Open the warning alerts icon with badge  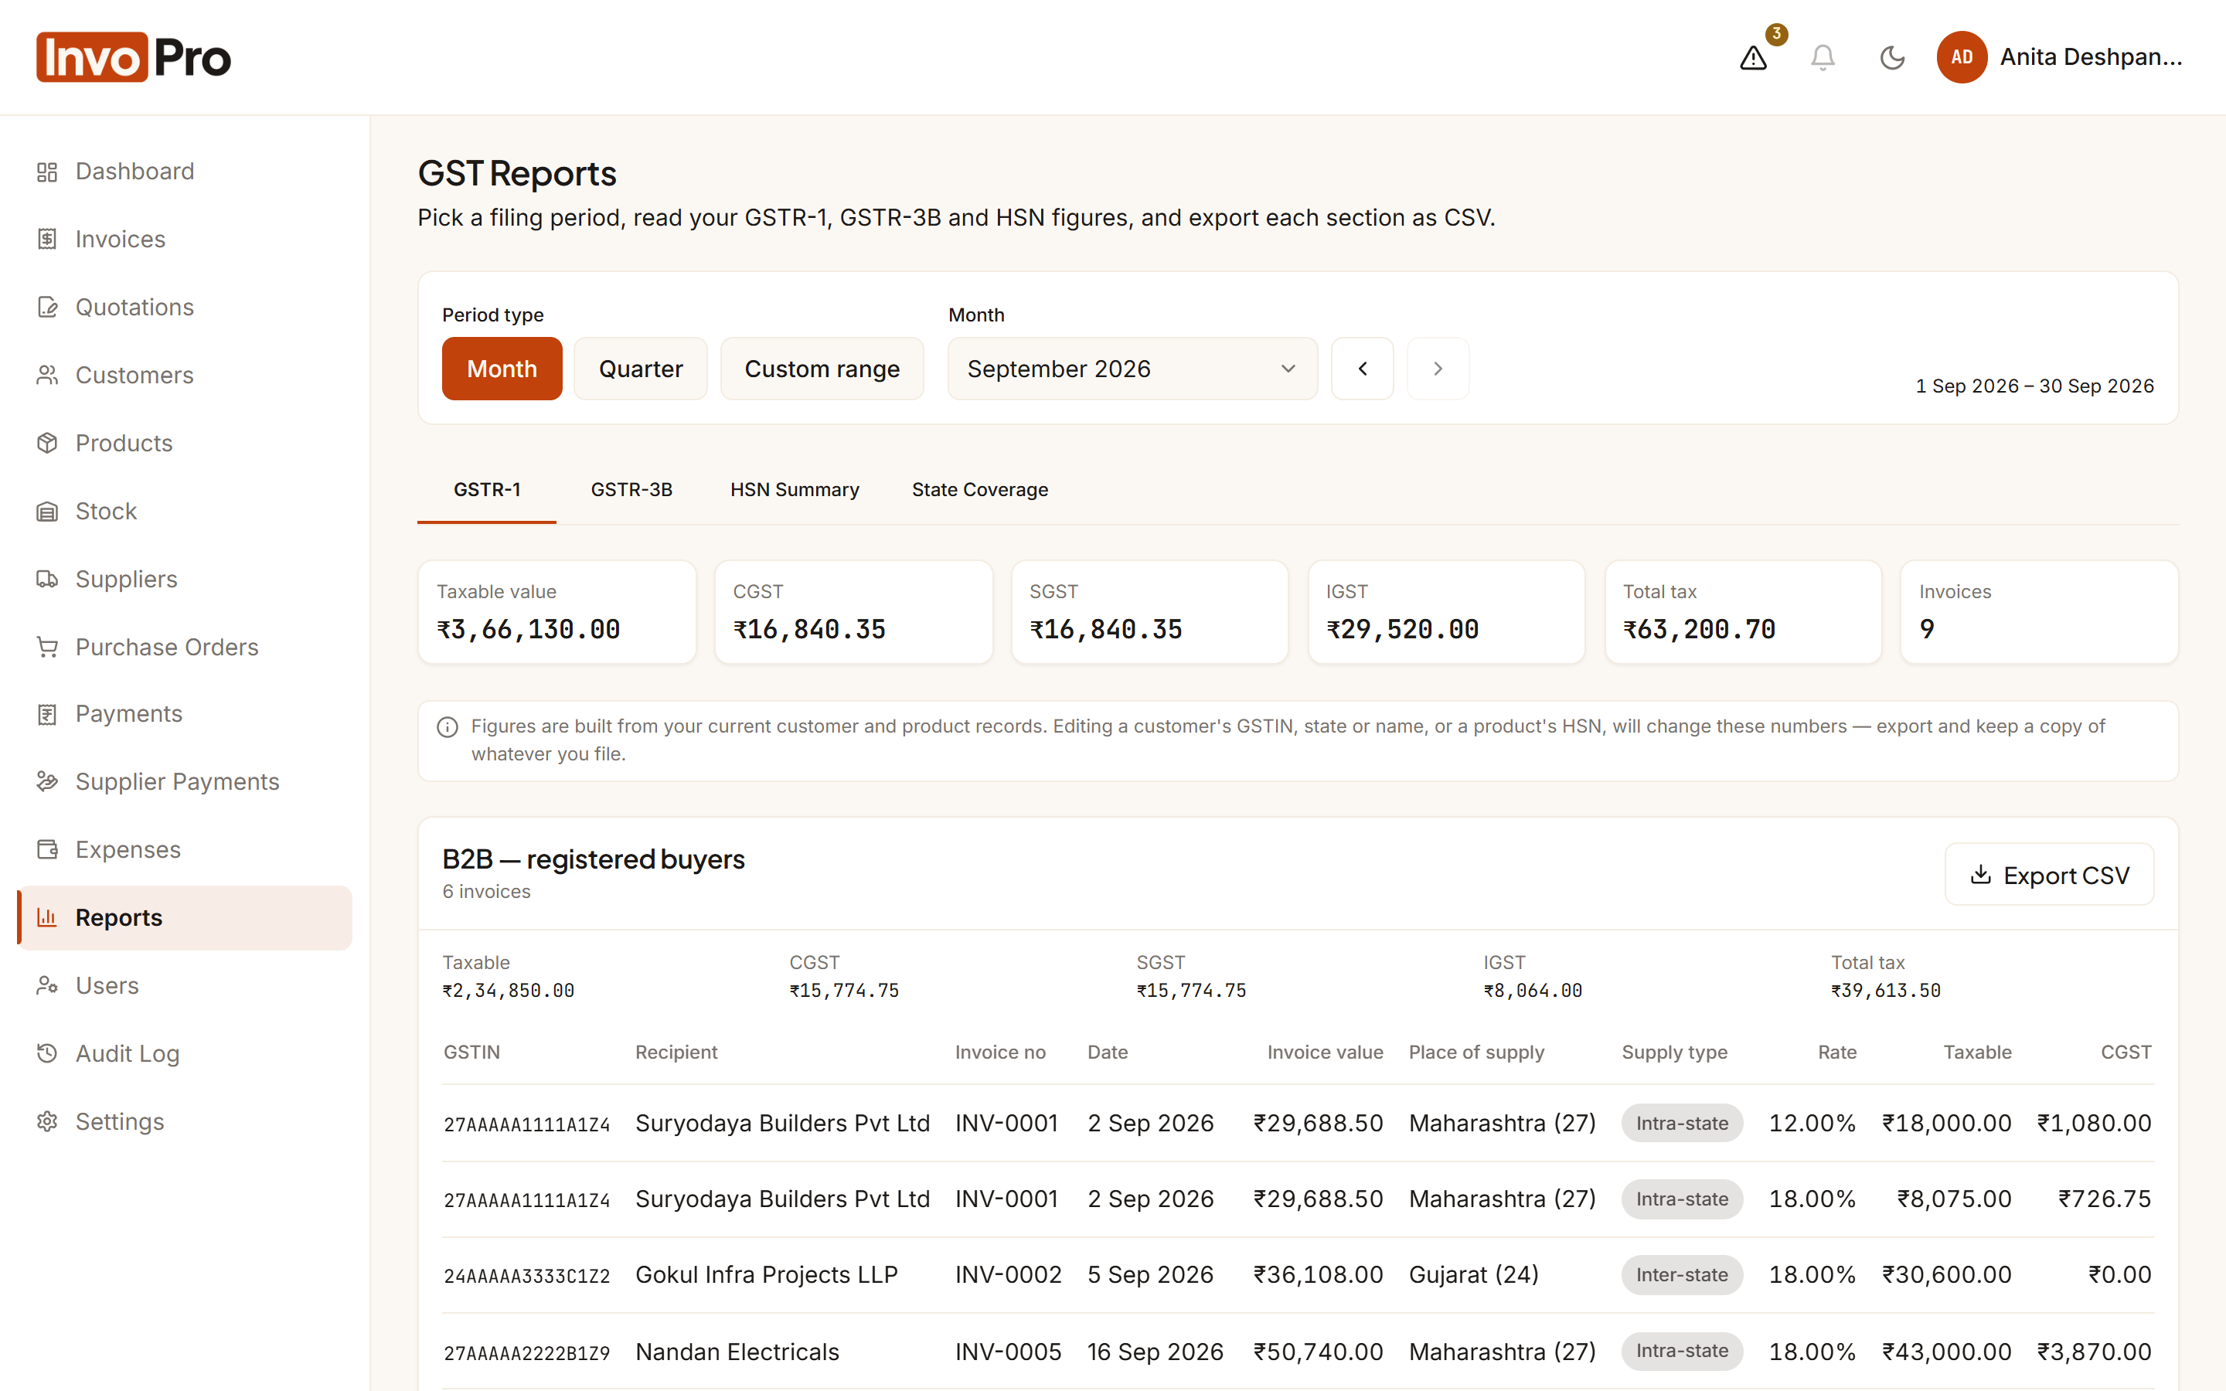(1754, 57)
